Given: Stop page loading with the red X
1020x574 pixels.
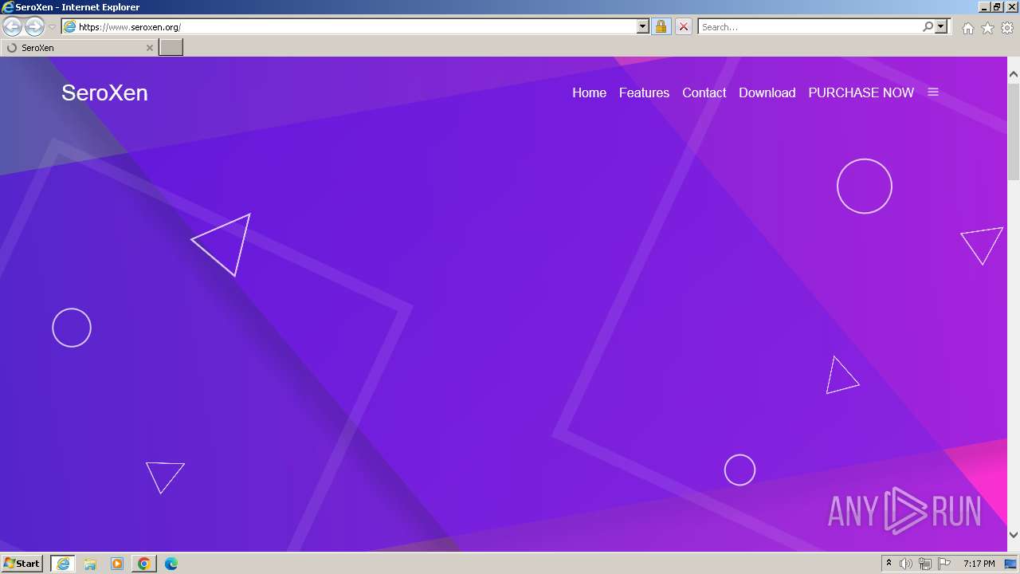Looking at the screenshot, I should tap(684, 27).
